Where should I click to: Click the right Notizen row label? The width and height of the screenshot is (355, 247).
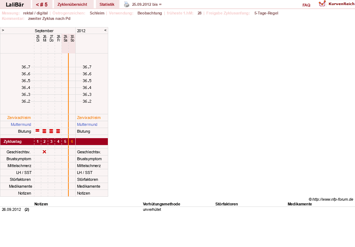click(84, 193)
